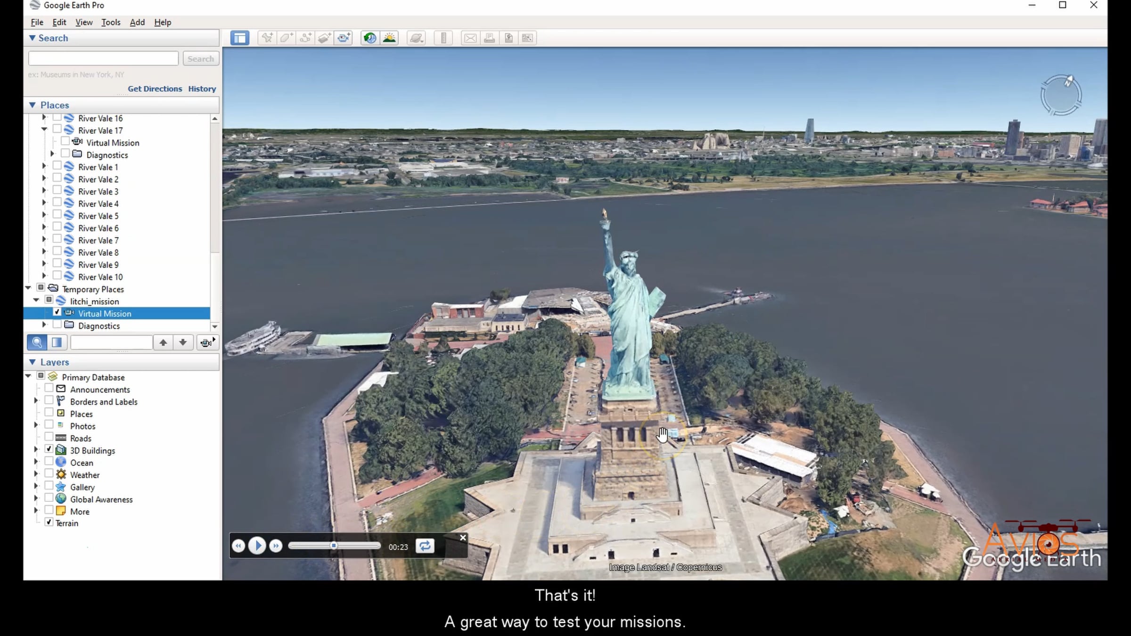Viewport: 1131px width, 636px height.
Task: Click the Places panel scroll up arrow
Action: (x=215, y=119)
